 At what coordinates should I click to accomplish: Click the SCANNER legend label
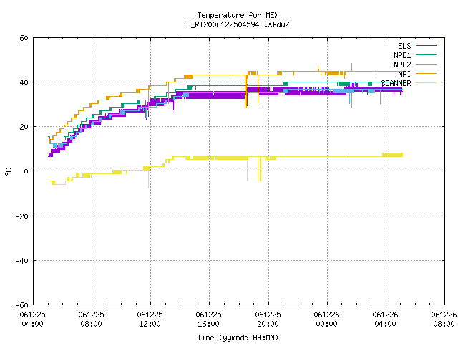pos(396,83)
